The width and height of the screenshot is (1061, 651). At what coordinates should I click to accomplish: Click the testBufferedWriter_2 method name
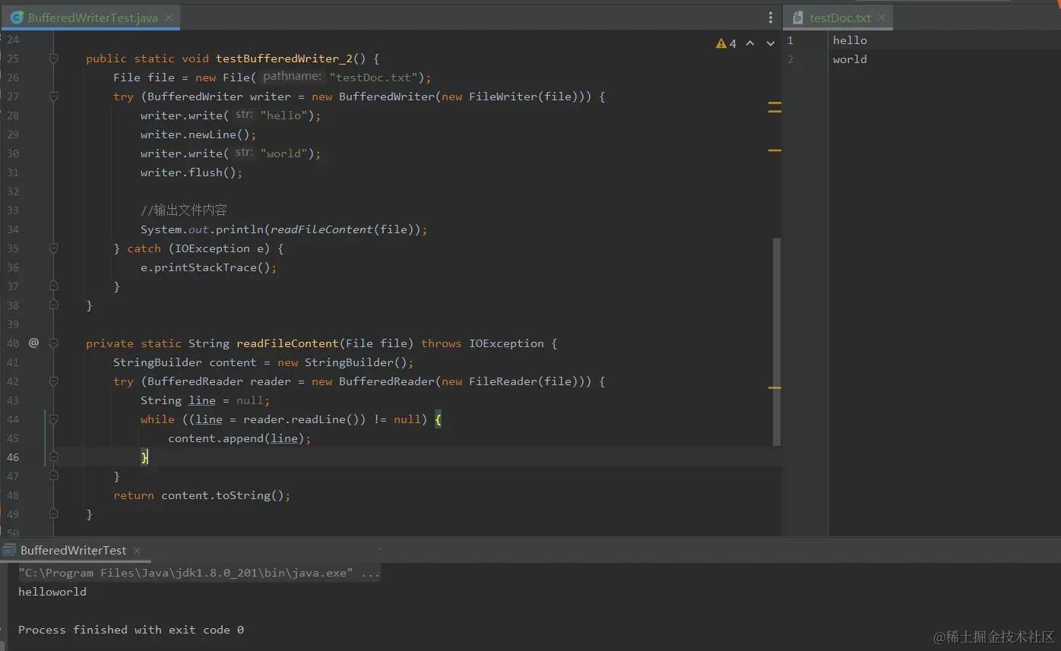click(x=284, y=58)
